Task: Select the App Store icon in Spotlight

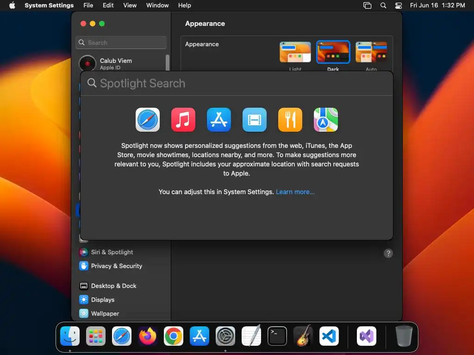Action: [219, 120]
